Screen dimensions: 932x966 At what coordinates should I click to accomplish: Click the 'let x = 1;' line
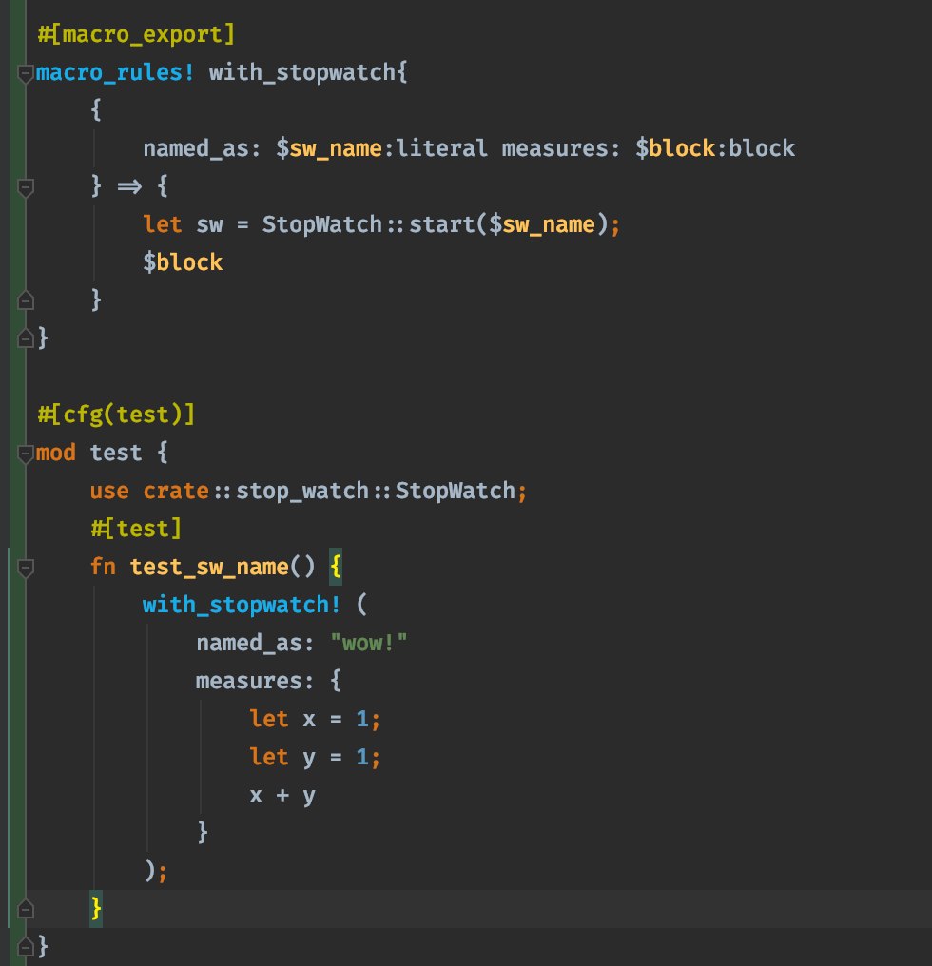[315, 719]
